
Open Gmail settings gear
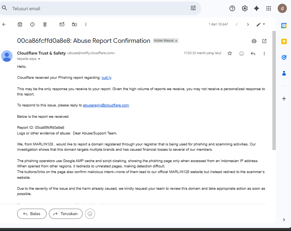(245, 8)
